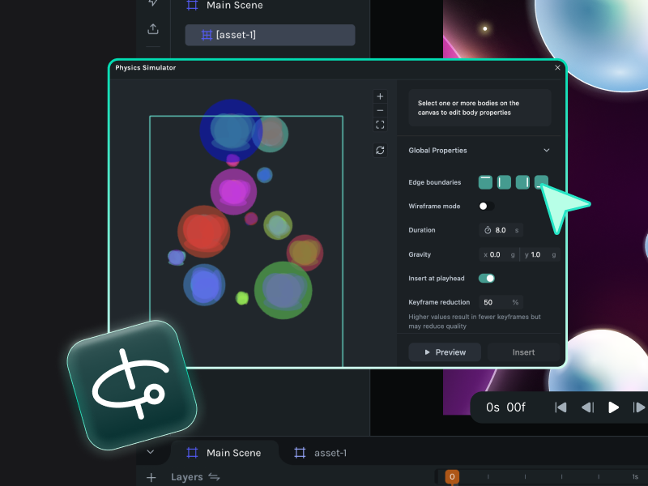Zoom out of the physics canvas

coord(380,110)
